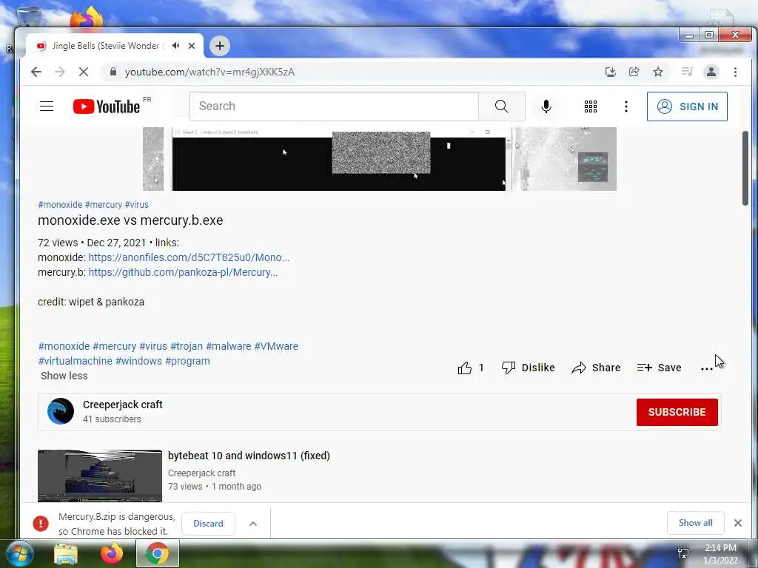Image resolution: width=758 pixels, height=568 pixels.
Task: Click into YouTube search box
Action: (334, 106)
